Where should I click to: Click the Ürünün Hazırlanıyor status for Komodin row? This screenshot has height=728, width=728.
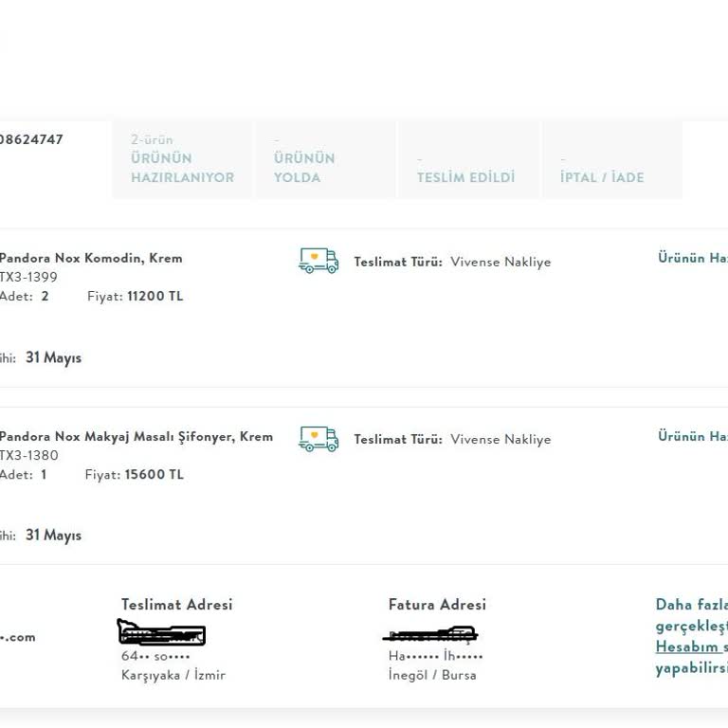(x=693, y=258)
